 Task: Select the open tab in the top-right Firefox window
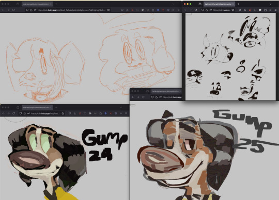tap(219, 4)
